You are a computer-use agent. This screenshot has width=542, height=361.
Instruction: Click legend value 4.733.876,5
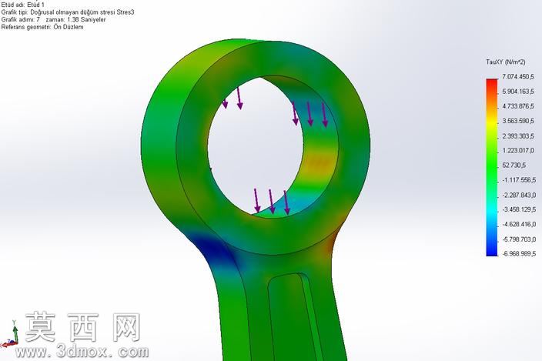click(518, 106)
